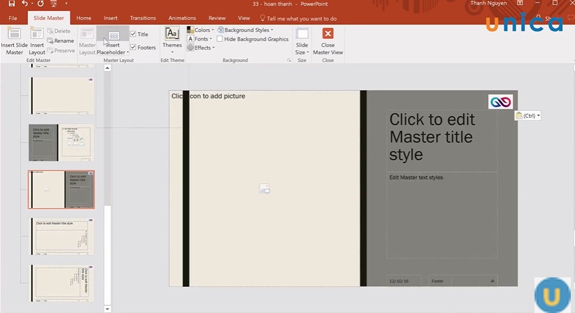Expand the Fonts dropdown
The height and width of the screenshot is (313, 575).
coord(201,39)
